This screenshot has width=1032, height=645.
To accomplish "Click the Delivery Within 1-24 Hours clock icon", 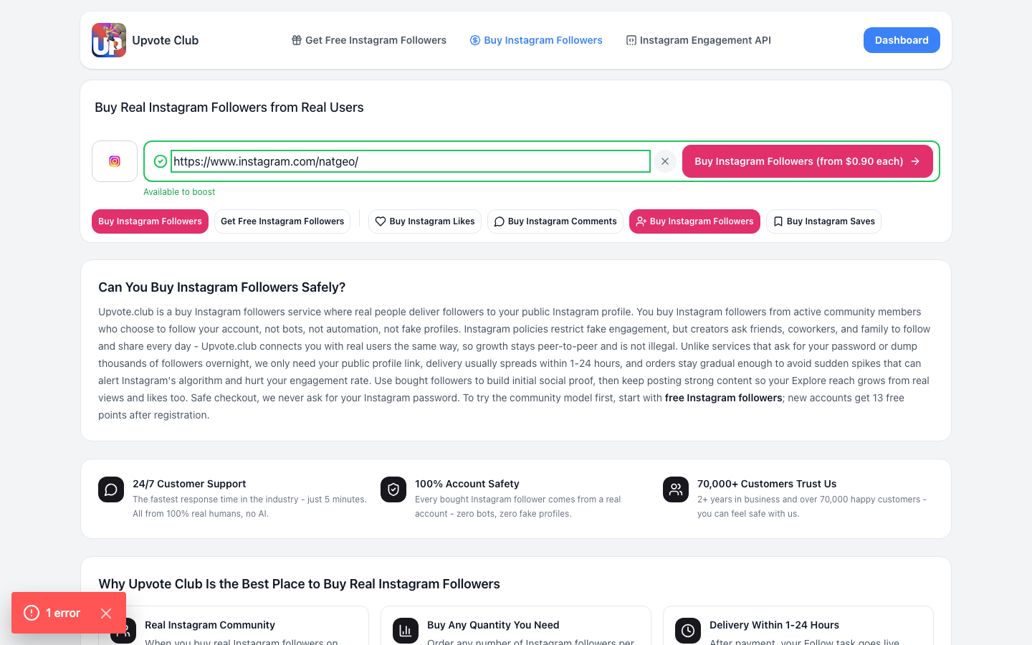I will 688,631.
